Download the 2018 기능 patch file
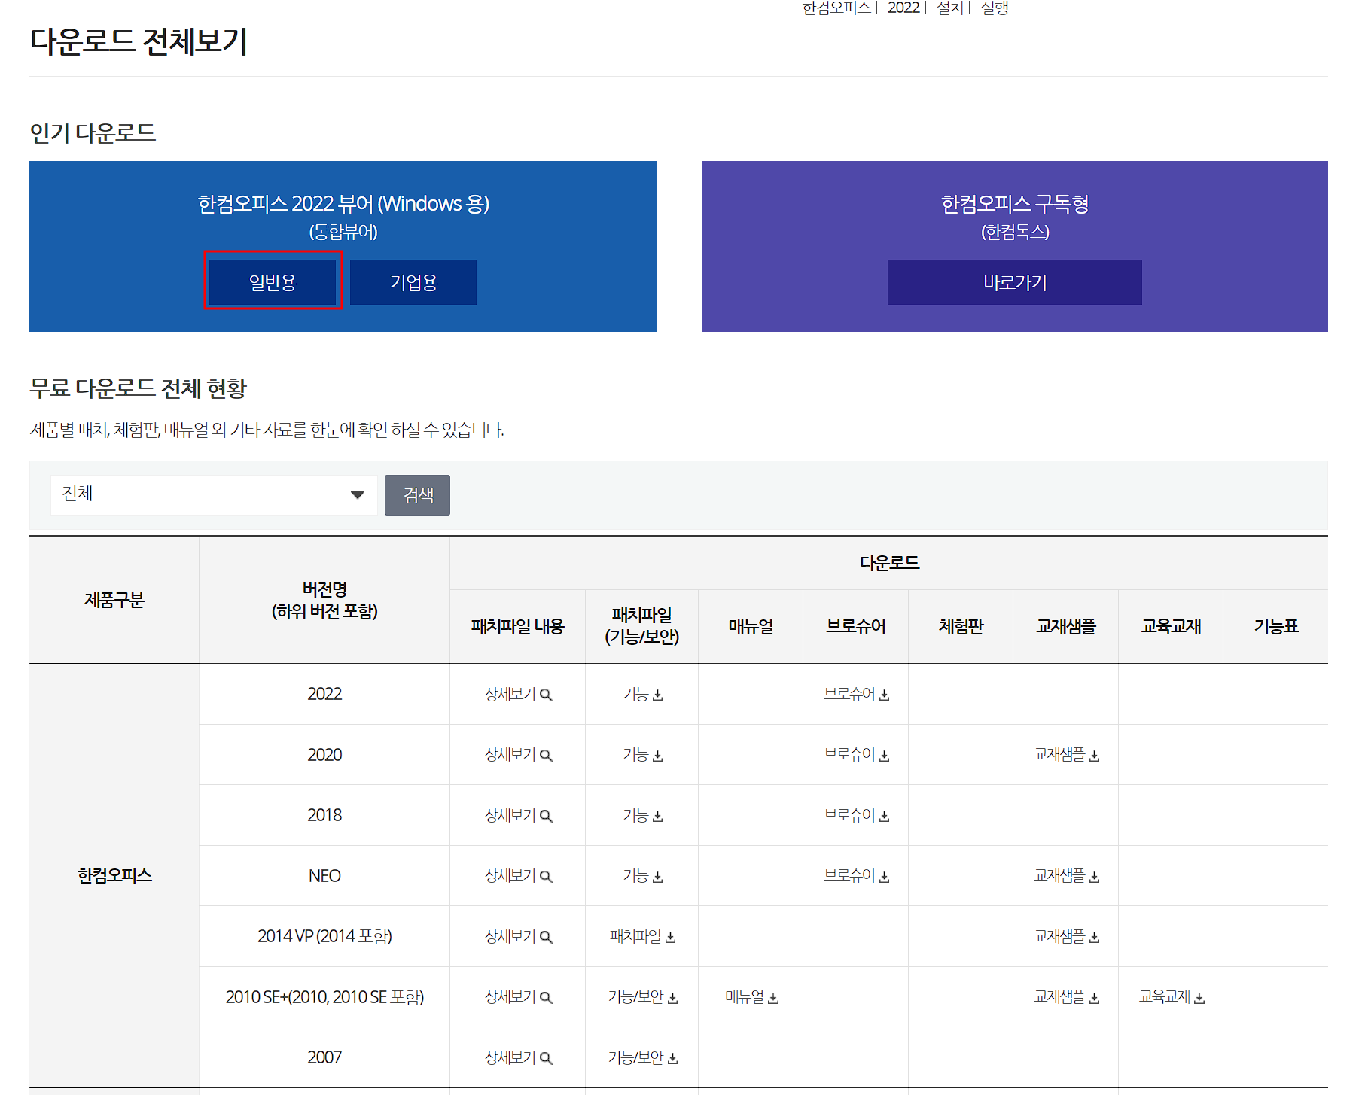Screen dimensions: 1365x1095 tap(641, 815)
